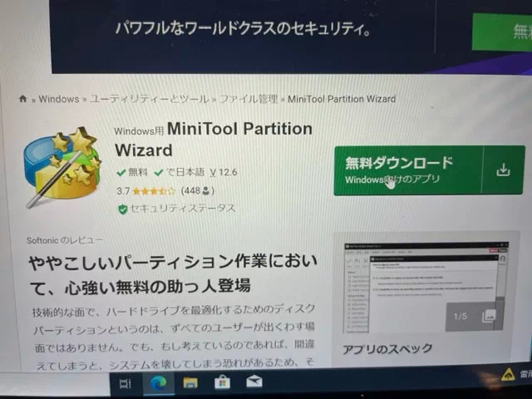Screen dimensions: 532x399
Task: Open File Explorer from the taskbar
Action: point(190,383)
